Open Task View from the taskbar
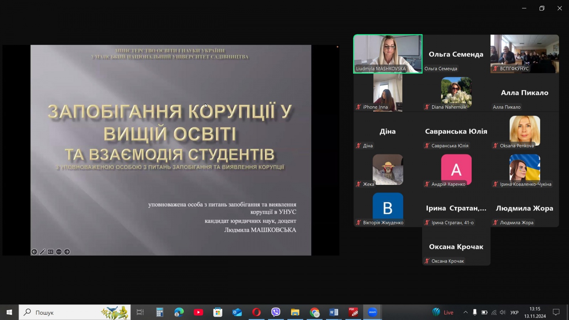The height and width of the screenshot is (320, 569). (140, 312)
